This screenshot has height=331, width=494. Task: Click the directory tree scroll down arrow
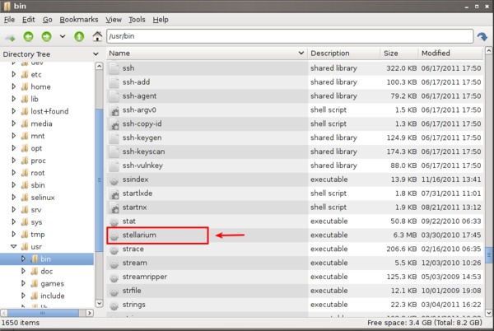(99, 303)
